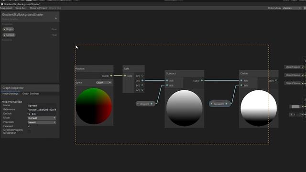Click the Float type label beside Spread
Viewport: 306px width, 172px height.
coord(54,35)
